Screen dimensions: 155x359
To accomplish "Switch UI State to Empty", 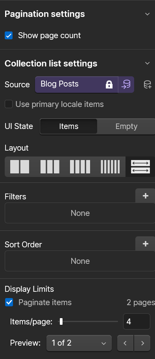I will (x=126, y=126).
